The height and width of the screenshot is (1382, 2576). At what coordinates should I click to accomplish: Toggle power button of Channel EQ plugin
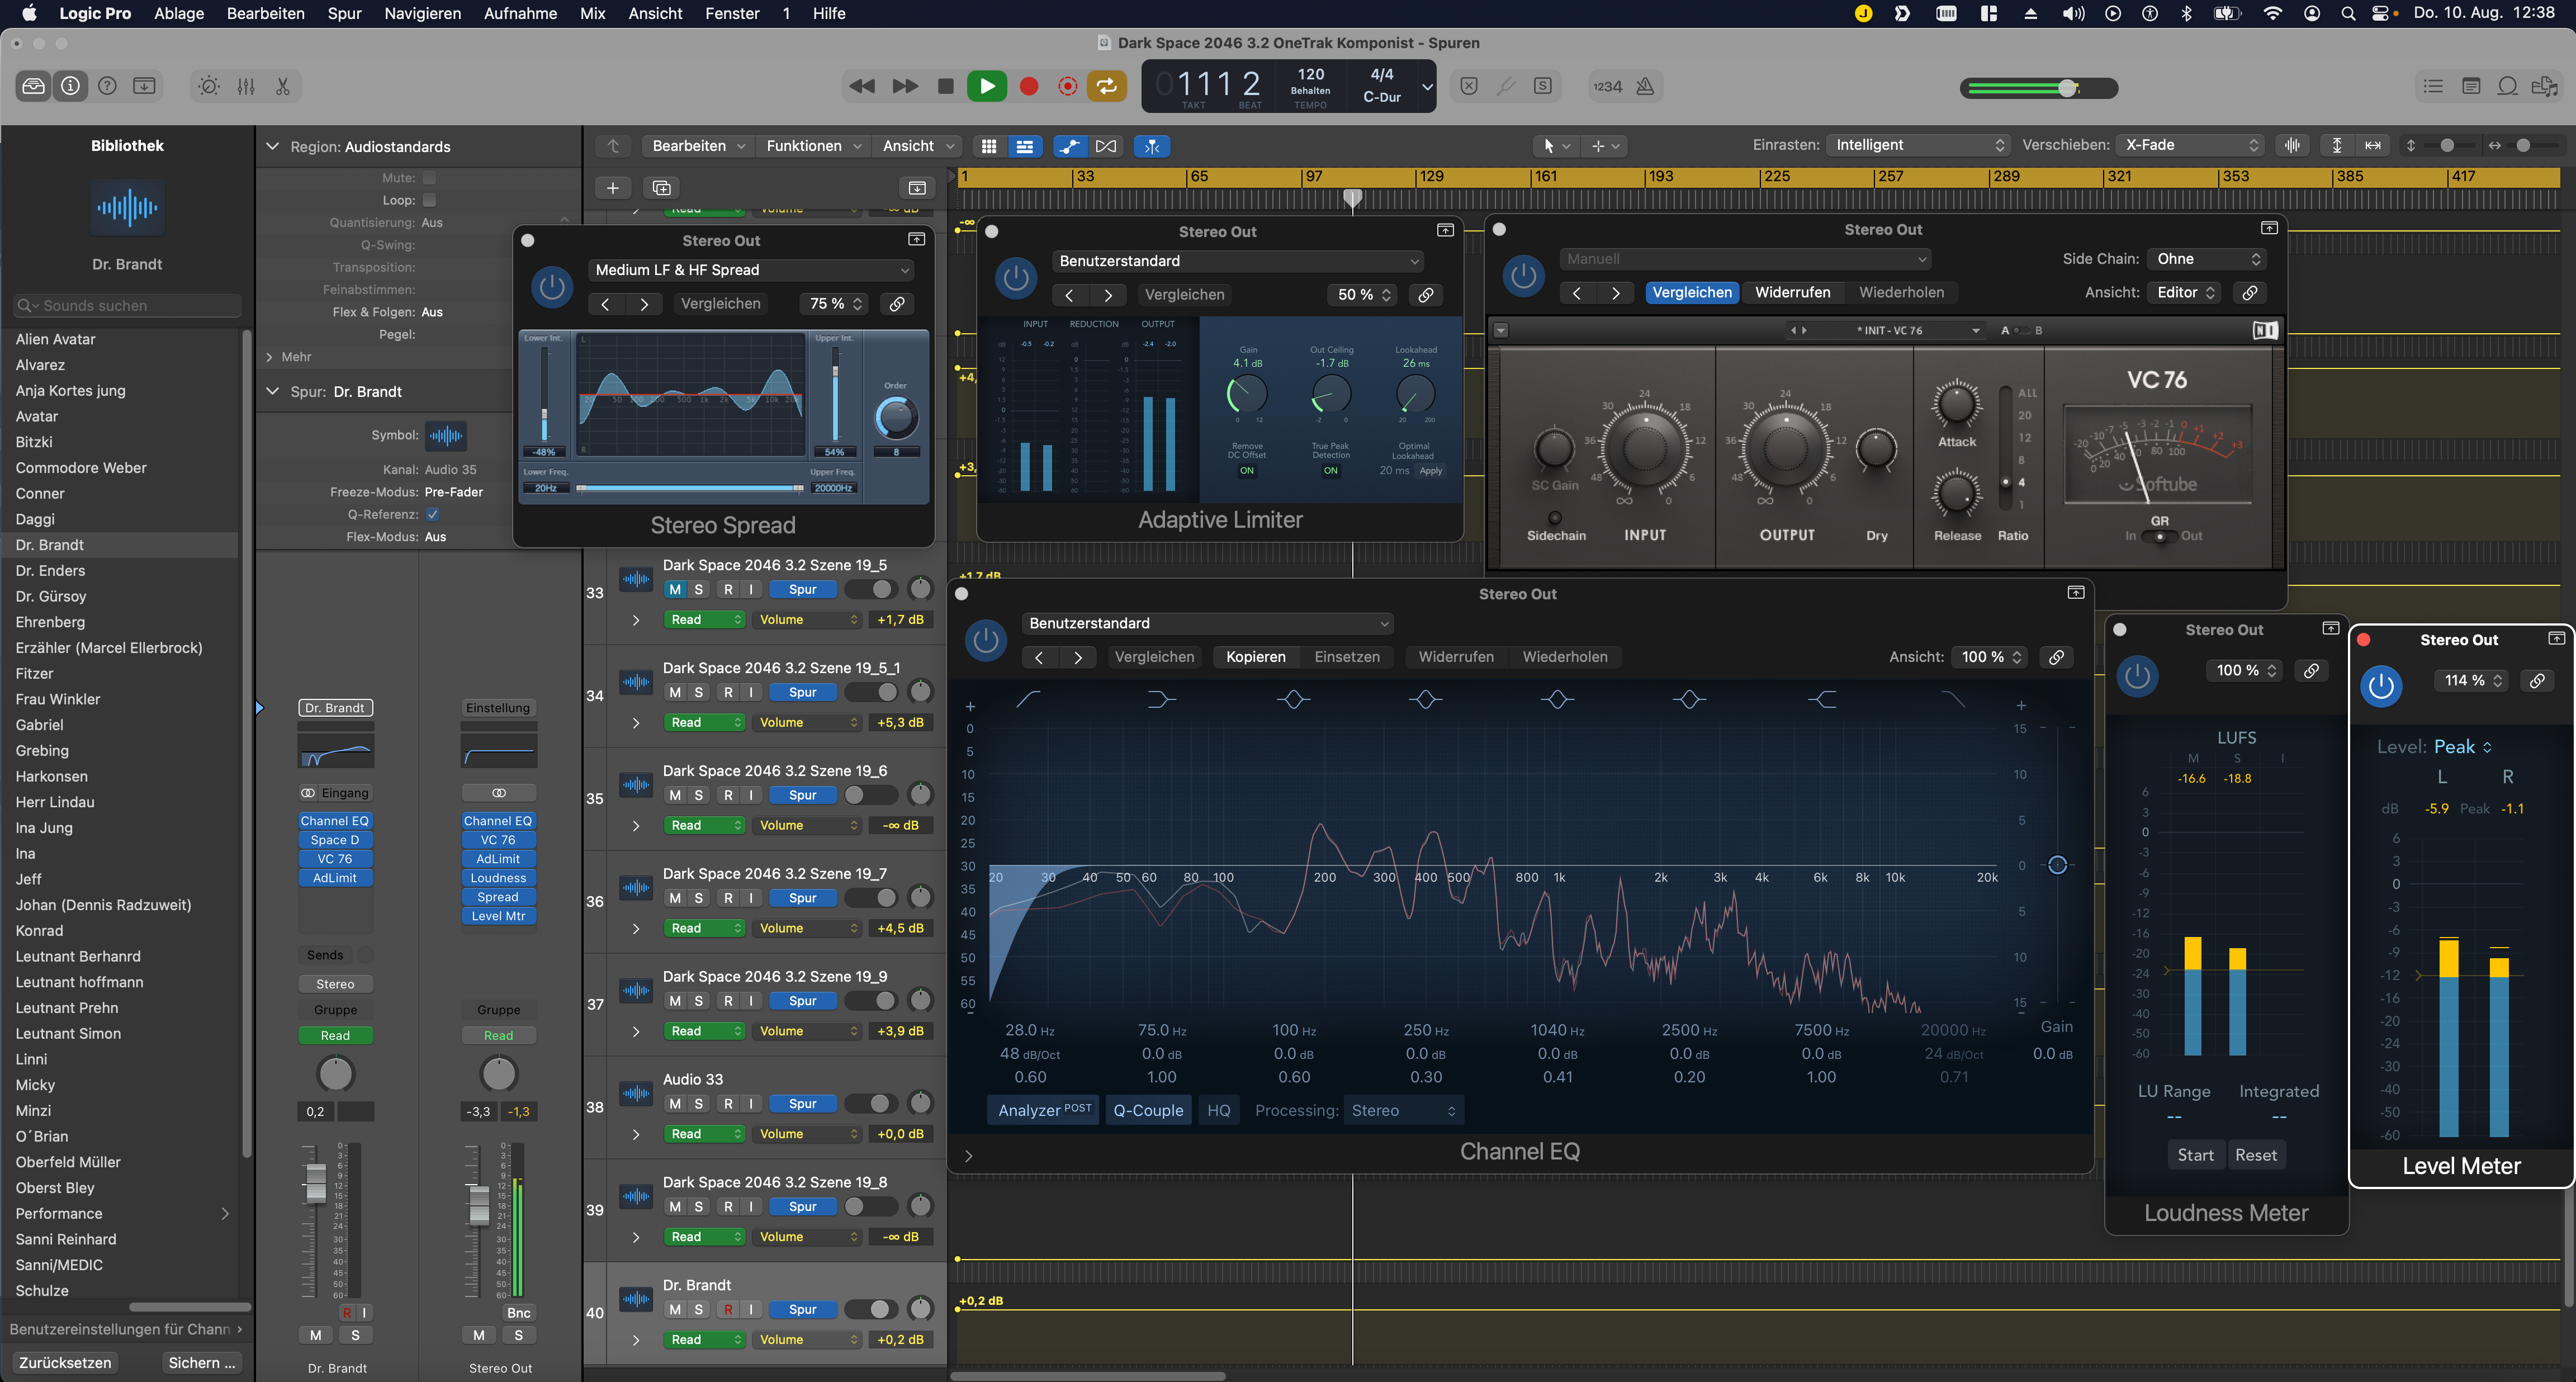point(986,640)
